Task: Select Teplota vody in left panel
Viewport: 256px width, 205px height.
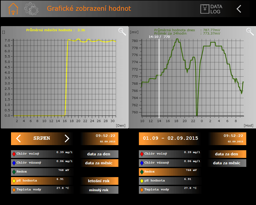Action: pyautogui.click(x=42, y=190)
